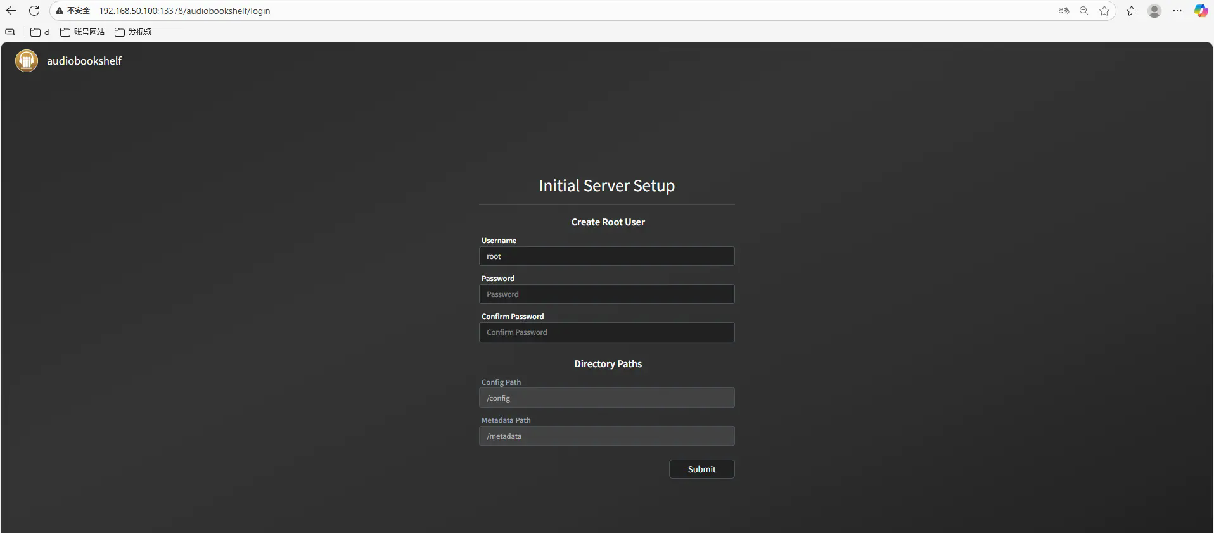The height and width of the screenshot is (533, 1214).
Task: Focus the Confirm Password field
Action: click(606, 332)
